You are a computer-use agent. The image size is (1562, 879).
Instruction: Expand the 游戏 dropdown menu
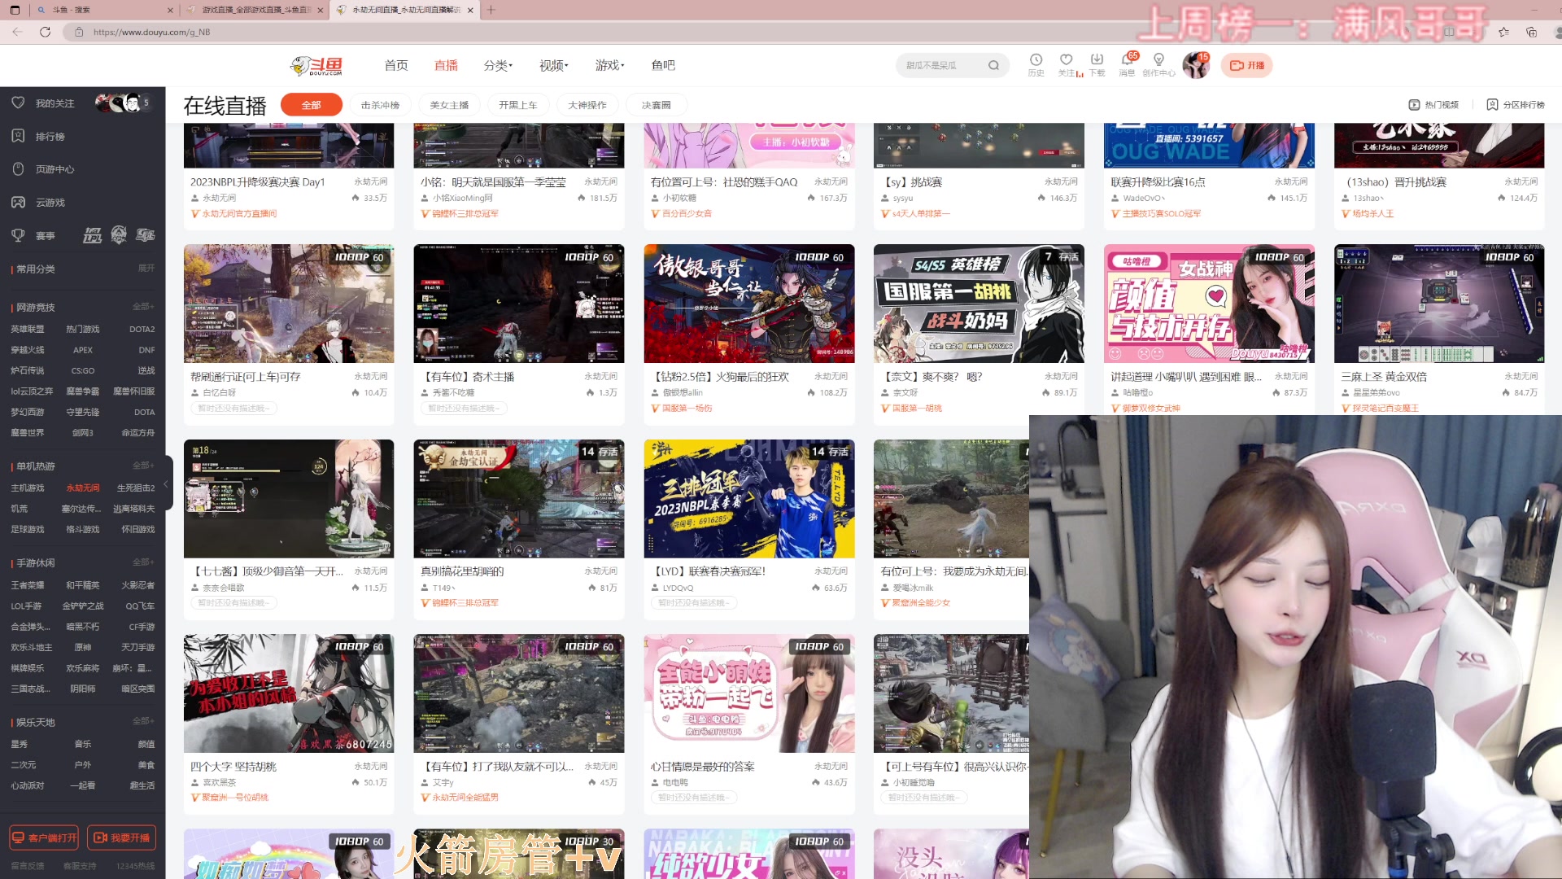coord(609,65)
